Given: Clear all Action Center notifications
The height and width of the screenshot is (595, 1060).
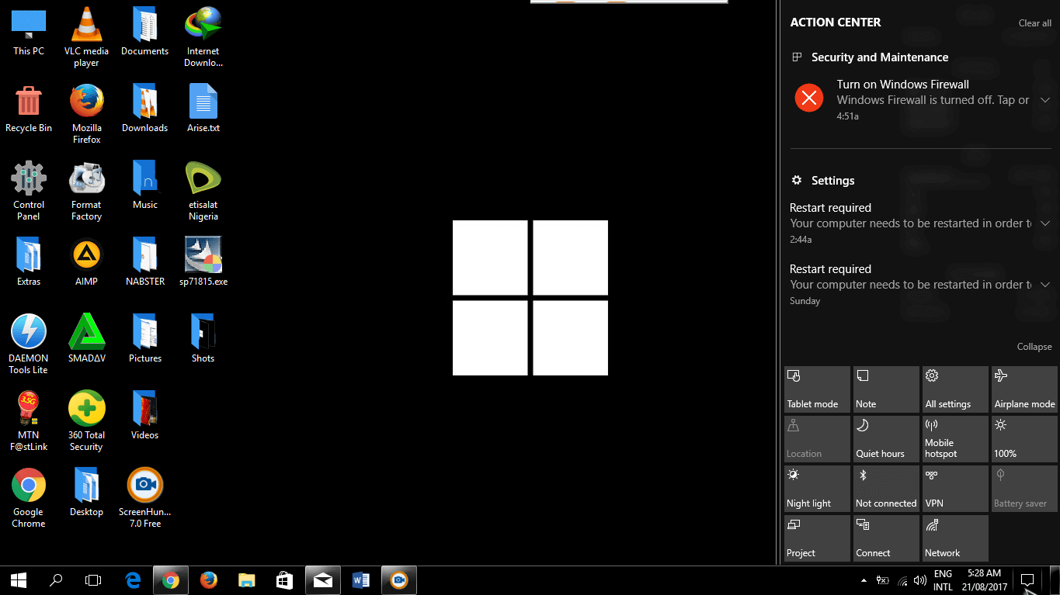Looking at the screenshot, I should [x=1035, y=23].
